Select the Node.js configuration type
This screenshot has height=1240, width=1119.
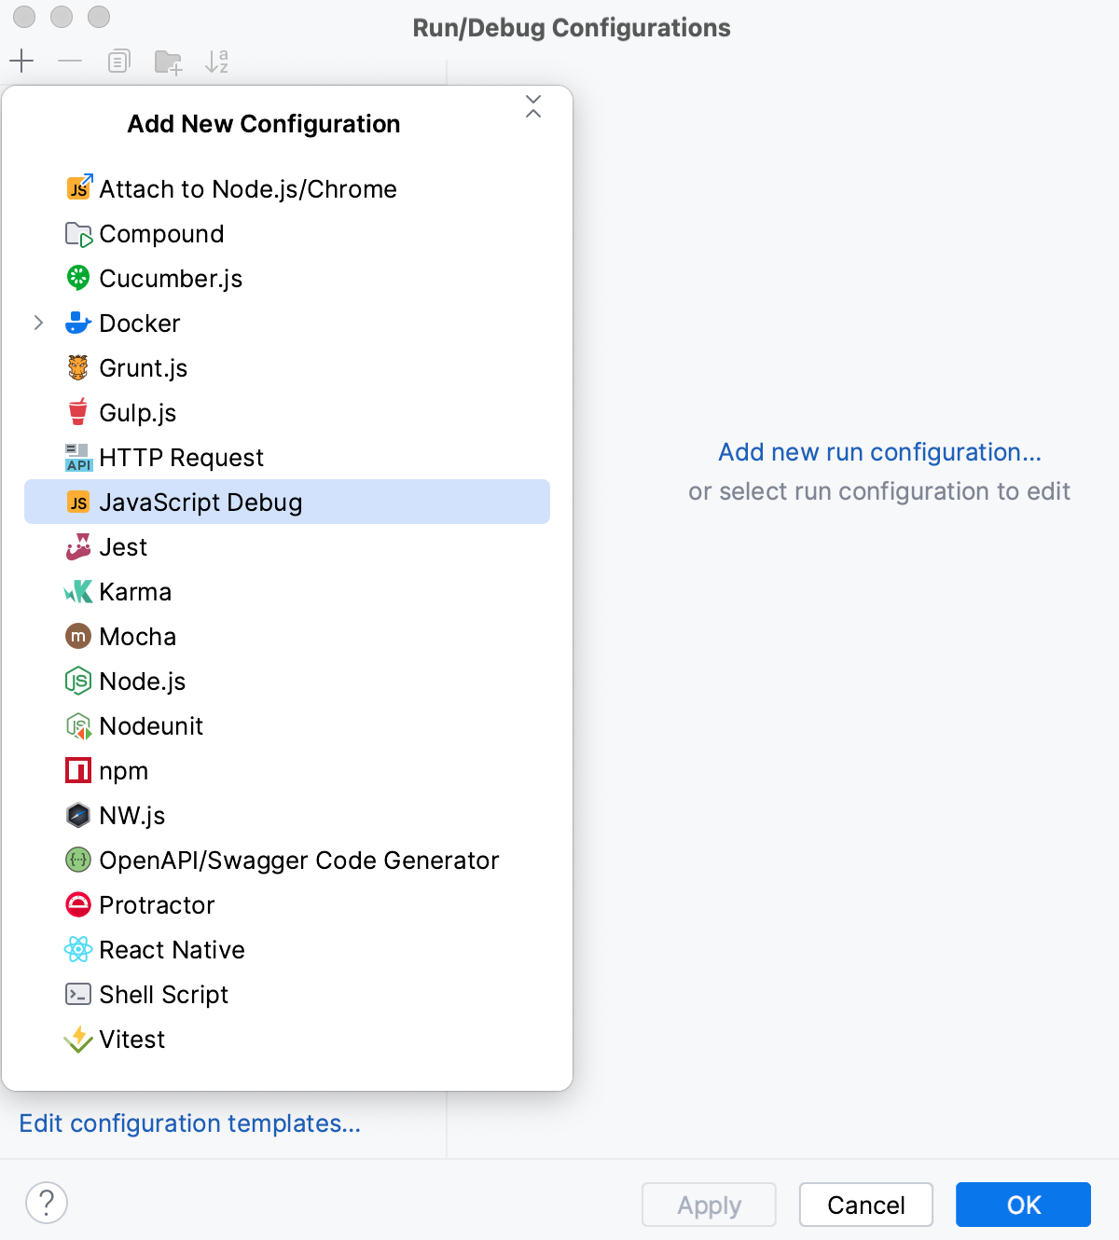point(142,681)
